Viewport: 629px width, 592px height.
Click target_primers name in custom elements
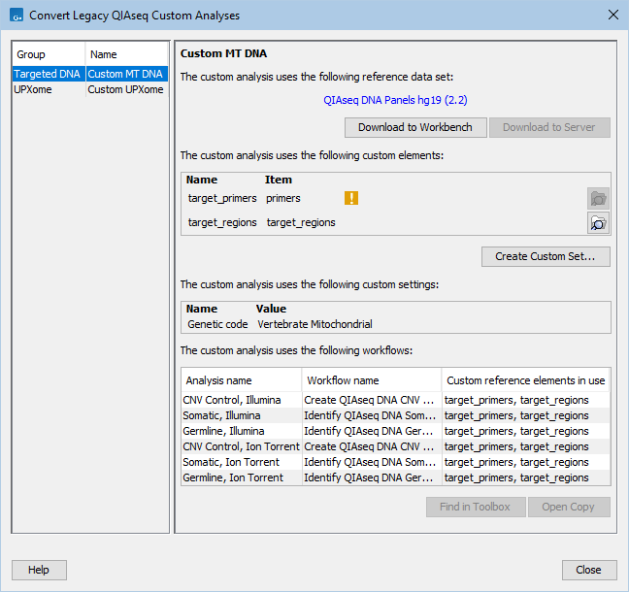pyautogui.click(x=222, y=199)
